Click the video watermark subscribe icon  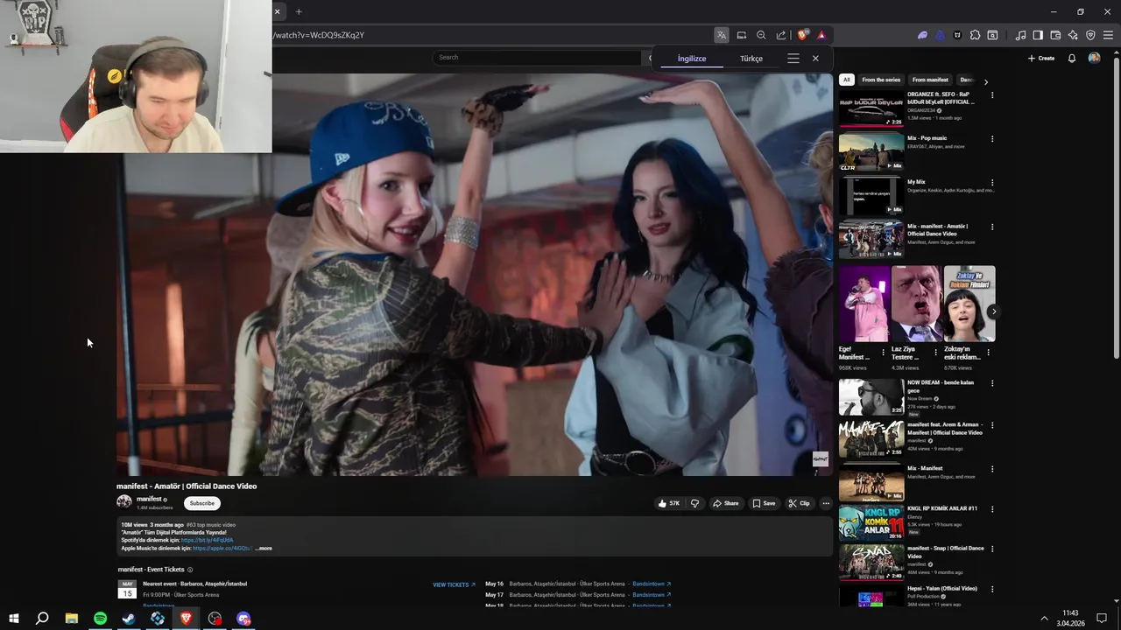(x=821, y=459)
